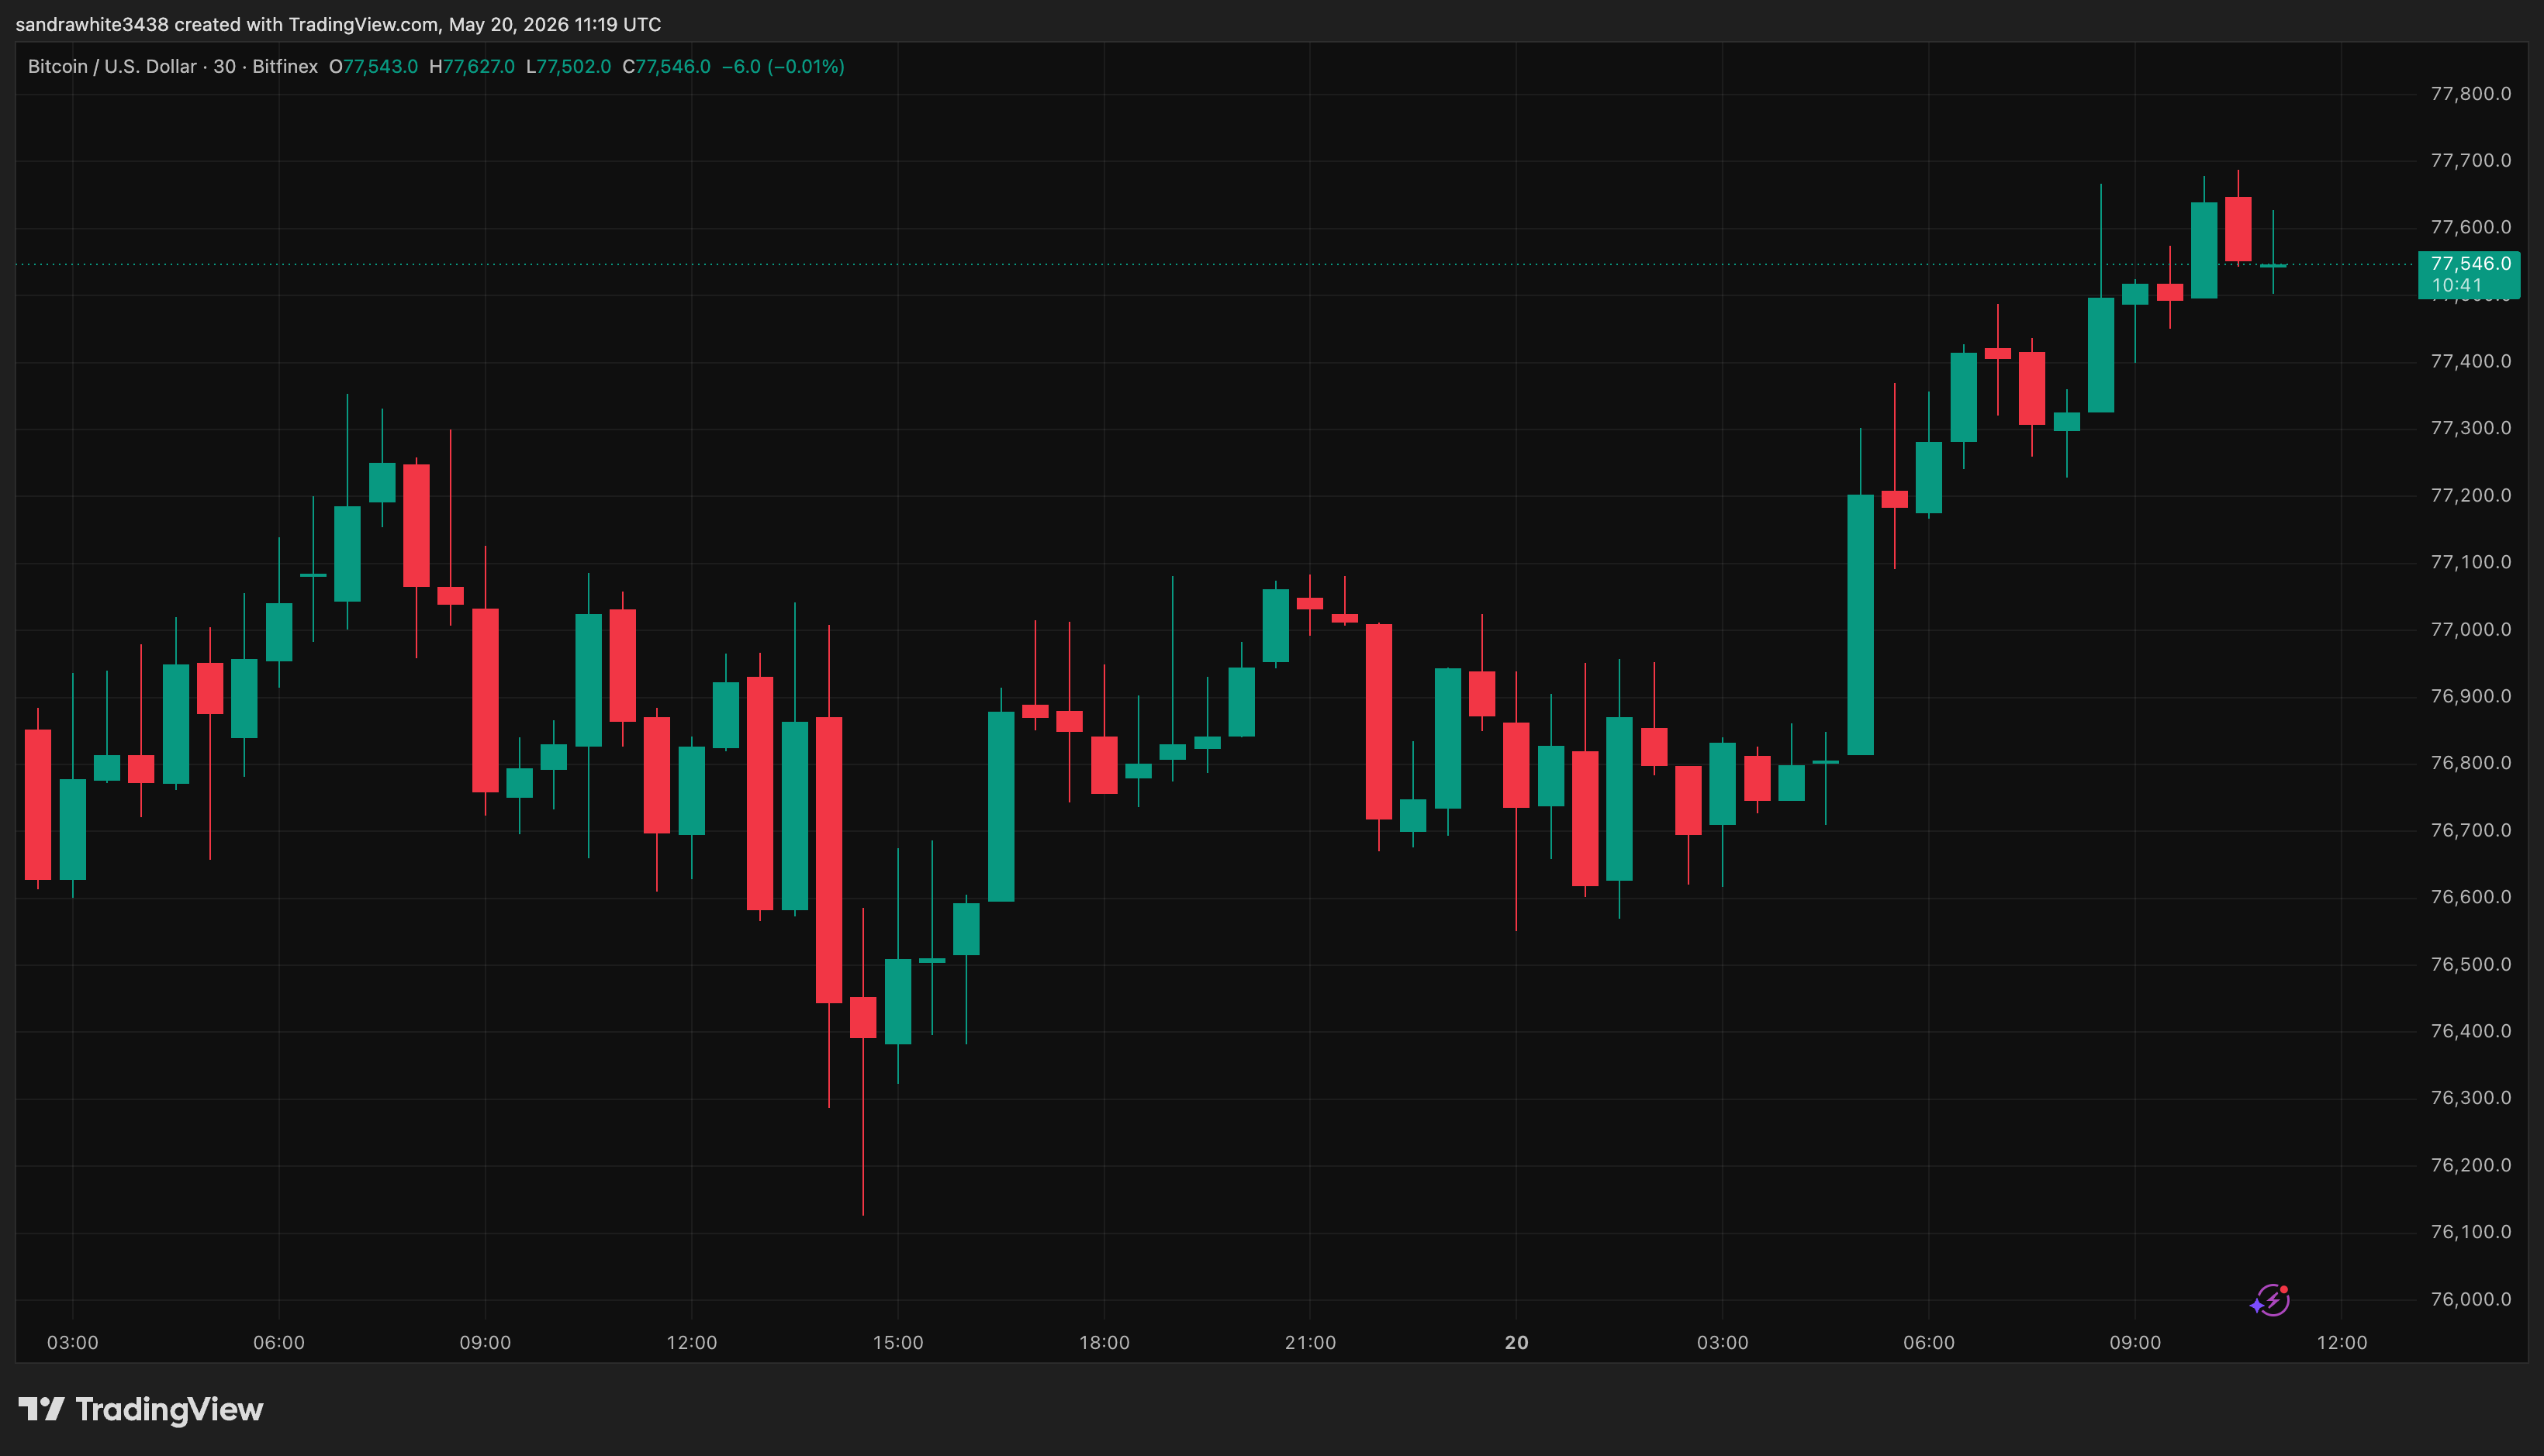This screenshot has width=2544, height=1456.
Task: Click the TradingView logo
Action: pyautogui.click(x=141, y=1409)
